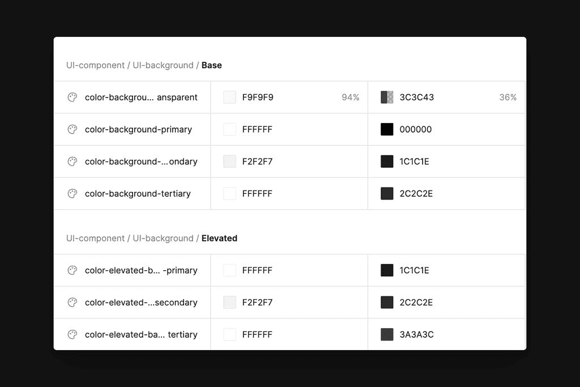Click the palette icon for the transparent background variable
The width and height of the screenshot is (580, 387).
pos(72,97)
